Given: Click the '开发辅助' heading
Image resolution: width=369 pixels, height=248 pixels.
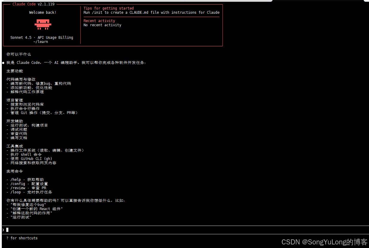Looking at the screenshot, I should pyautogui.click(x=15, y=121).
